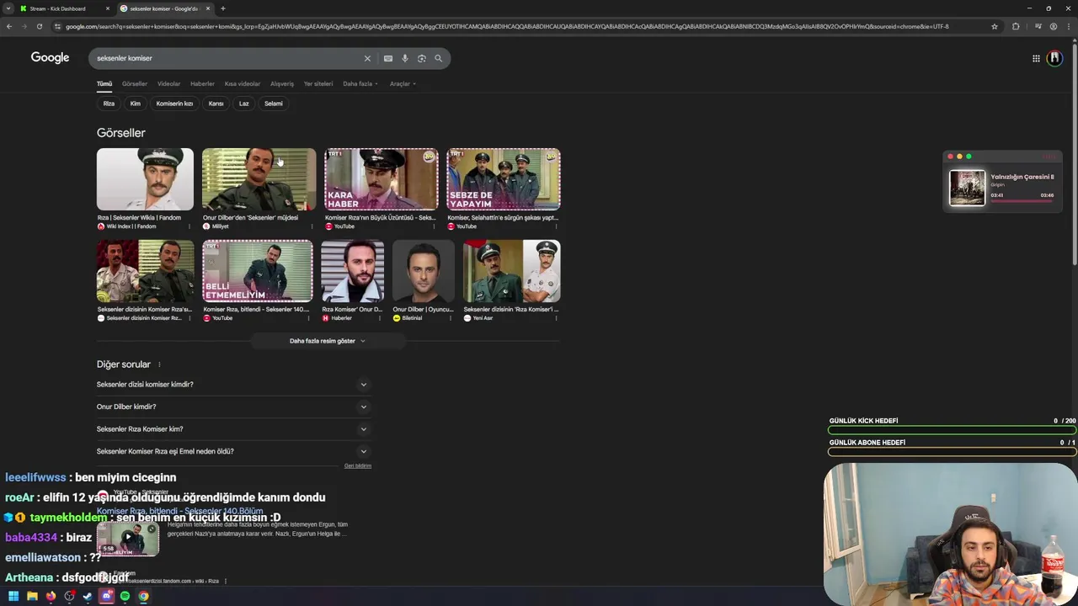Open the on-screen keyboard in the search box
This screenshot has height=606, width=1078.
(387, 58)
